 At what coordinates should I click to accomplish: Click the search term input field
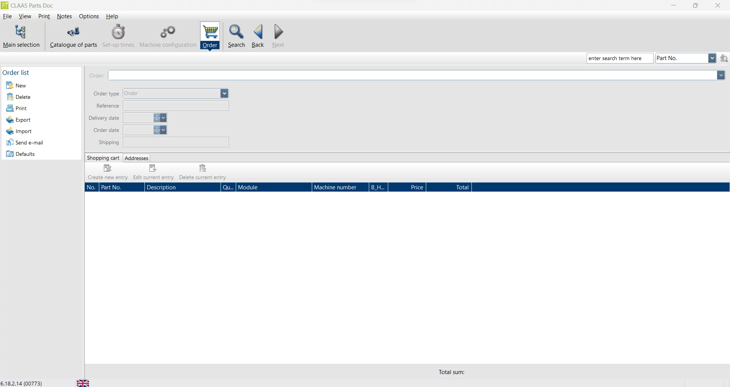pyautogui.click(x=619, y=58)
